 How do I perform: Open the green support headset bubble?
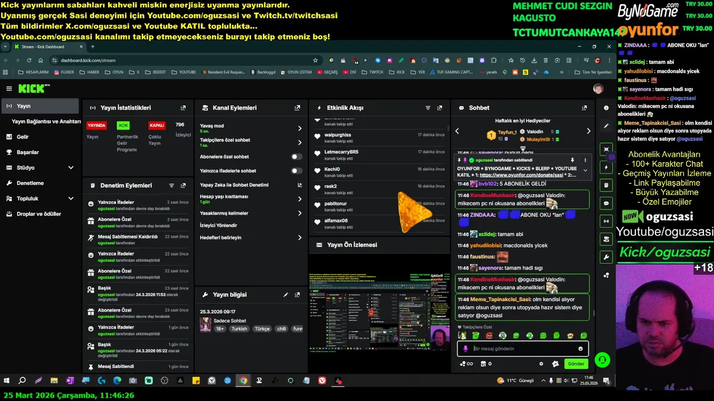602,360
